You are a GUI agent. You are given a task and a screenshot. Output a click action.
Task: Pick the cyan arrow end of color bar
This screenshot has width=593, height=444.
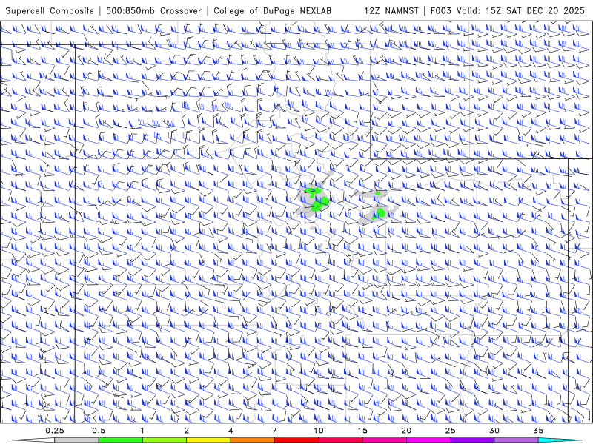tap(560, 440)
